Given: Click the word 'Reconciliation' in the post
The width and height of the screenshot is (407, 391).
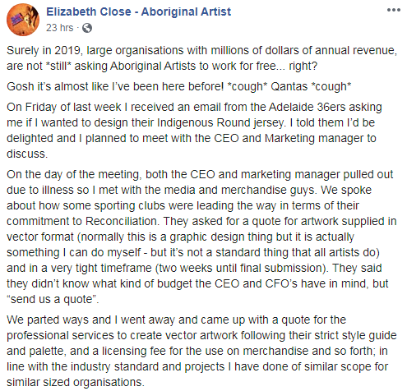Looking at the screenshot, I should point(122,221).
